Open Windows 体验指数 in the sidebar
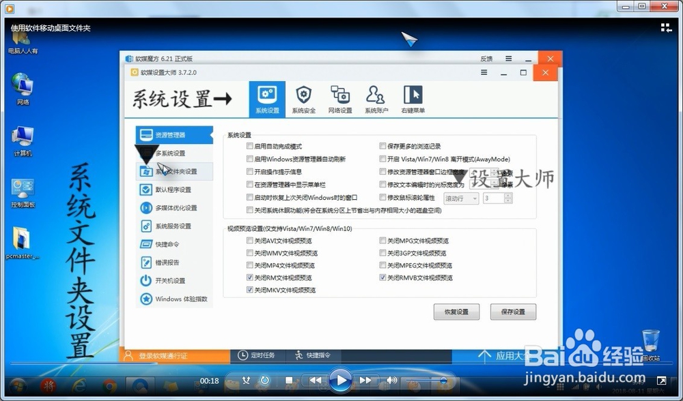The height and width of the screenshot is (401, 683). [174, 299]
